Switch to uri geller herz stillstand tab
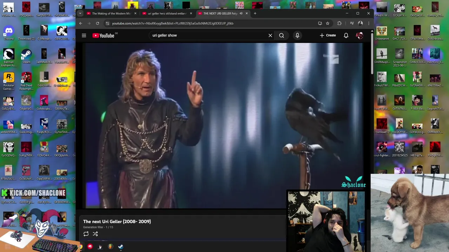Image resolution: width=449 pixels, height=252 pixels. click(167, 13)
